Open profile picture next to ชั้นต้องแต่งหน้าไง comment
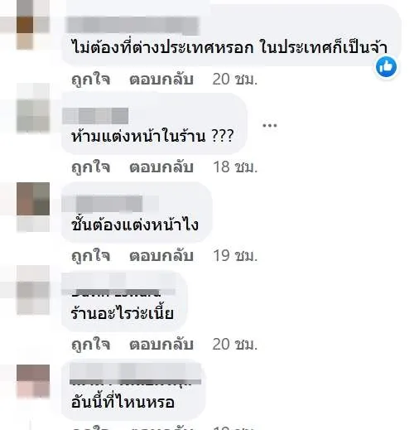Viewport: 419px width, 430px height. coord(33,199)
